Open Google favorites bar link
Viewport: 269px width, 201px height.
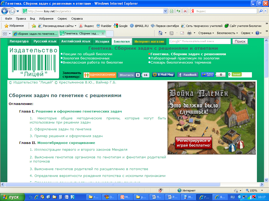point(121,26)
